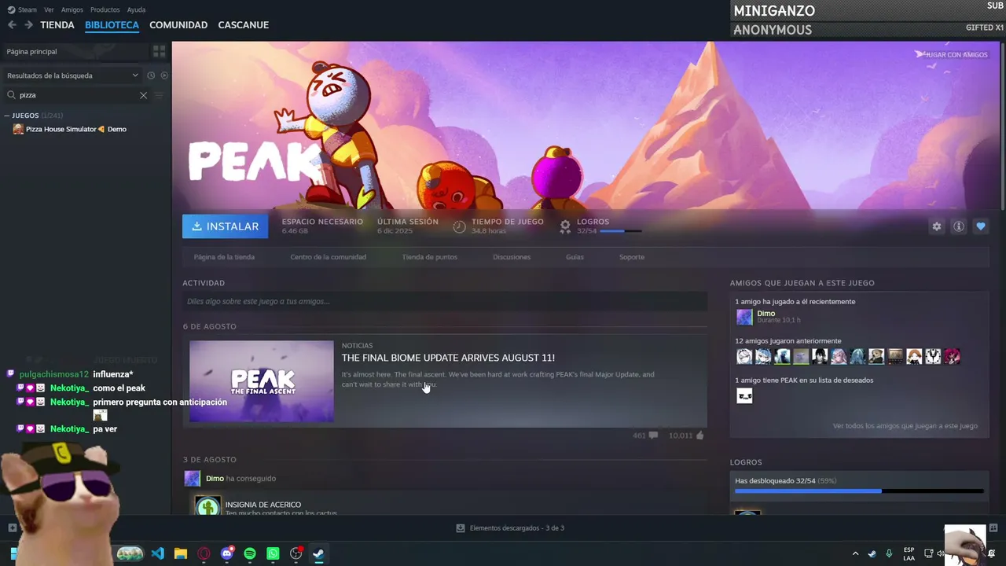Open Dimo's avatar in activity feed
This screenshot has width=1006, height=566.
point(193,478)
